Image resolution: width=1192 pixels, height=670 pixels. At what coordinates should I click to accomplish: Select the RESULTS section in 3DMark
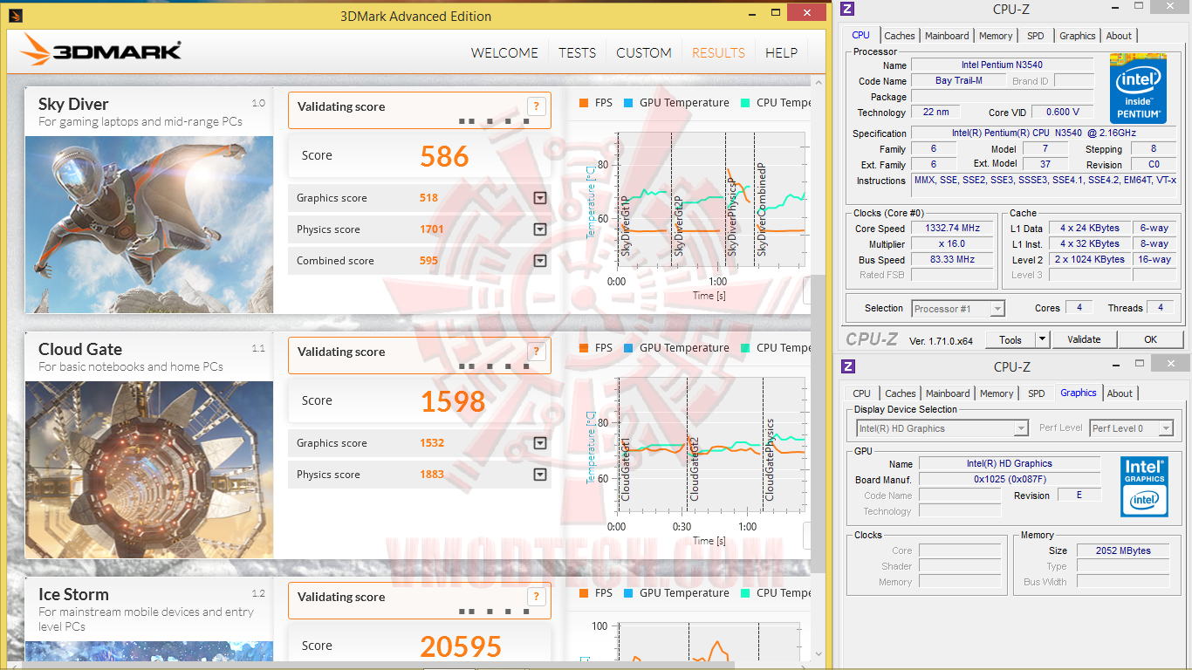pyautogui.click(x=718, y=52)
